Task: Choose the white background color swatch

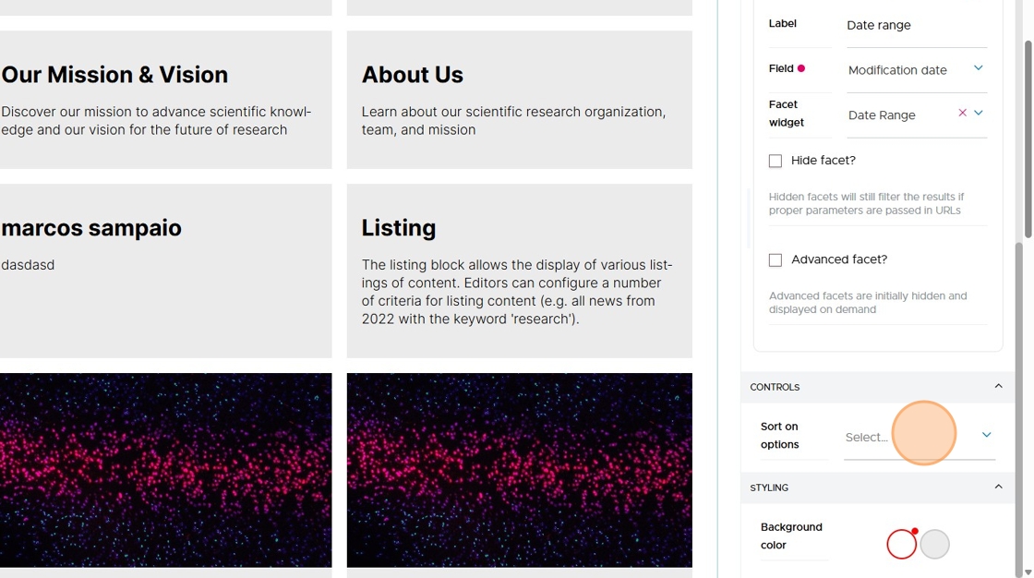Action: tap(901, 545)
